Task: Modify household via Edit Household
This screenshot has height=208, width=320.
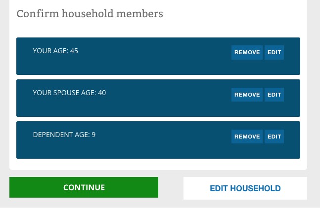Action: pos(245,188)
